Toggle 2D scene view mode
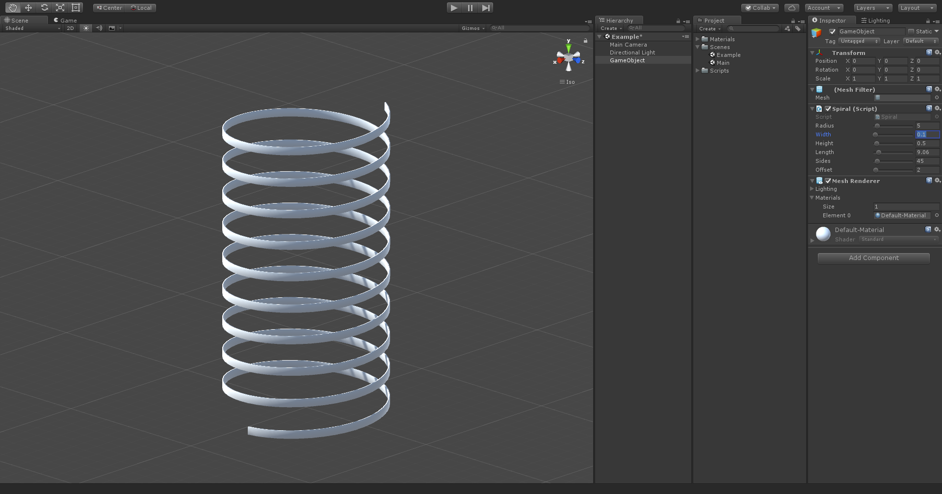The width and height of the screenshot is (942, 494). pos(70,28)
